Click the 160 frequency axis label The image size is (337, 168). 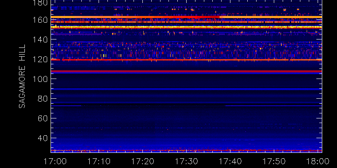[40, 20]
